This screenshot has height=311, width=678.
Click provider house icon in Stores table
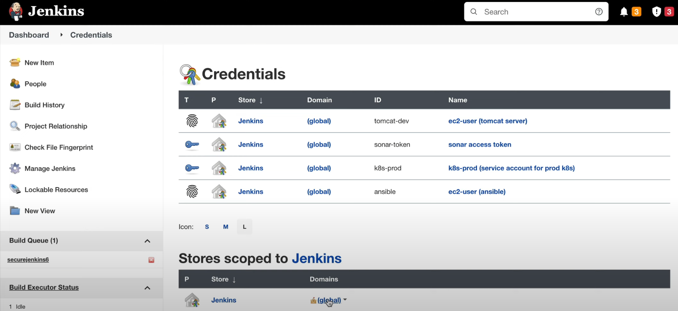[192, 300]
